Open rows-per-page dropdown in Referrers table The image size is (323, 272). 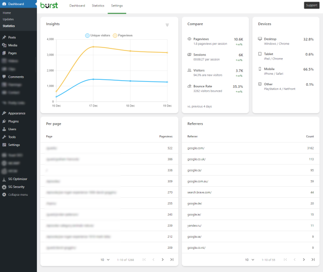click(x=249, y=259)
